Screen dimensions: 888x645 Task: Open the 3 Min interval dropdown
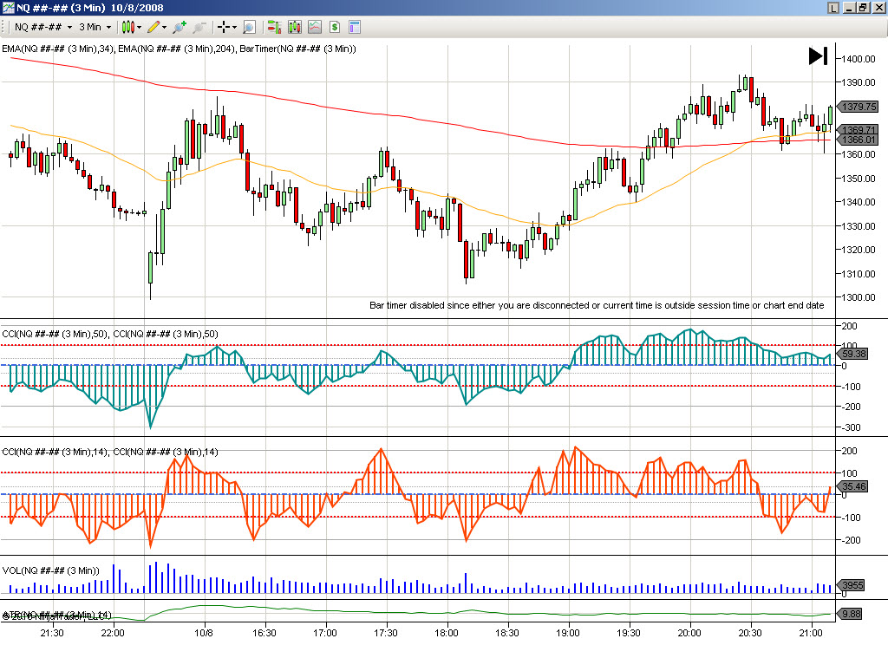tap(108, 27)
